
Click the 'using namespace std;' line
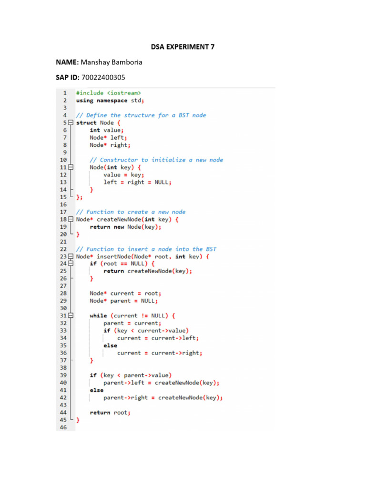(x=110, y=101)
